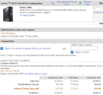
Task: Click the Total excl. VAT column header
Action: 55,78
